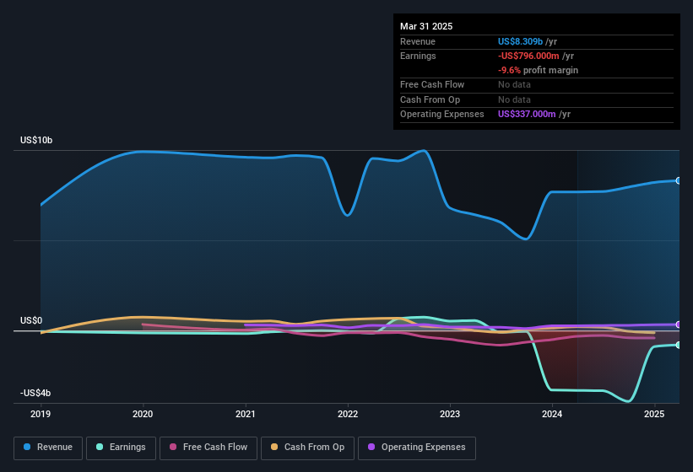Click the Revenue label in the tooltip
The image size is (693, 472).
418,41
